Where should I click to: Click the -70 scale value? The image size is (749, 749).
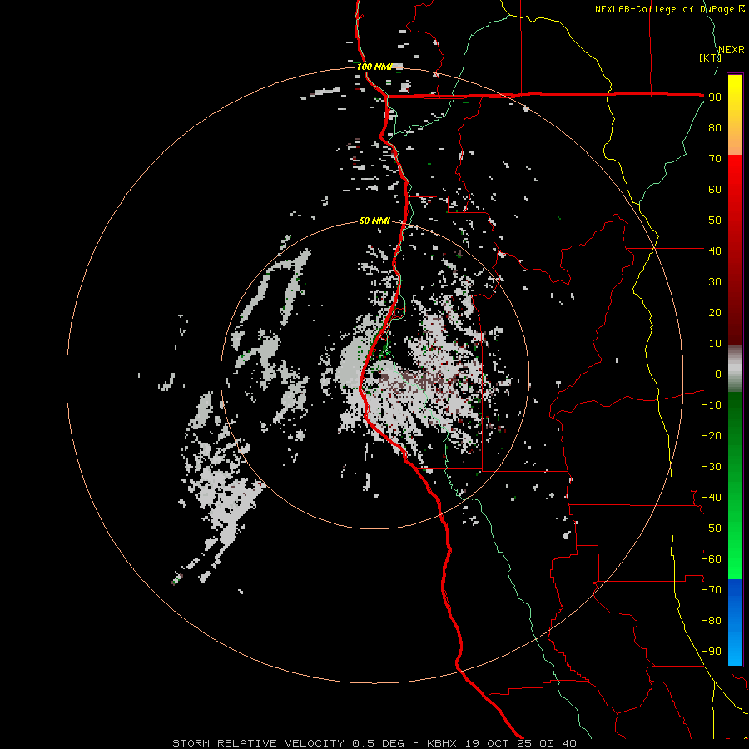click(712, 590)
